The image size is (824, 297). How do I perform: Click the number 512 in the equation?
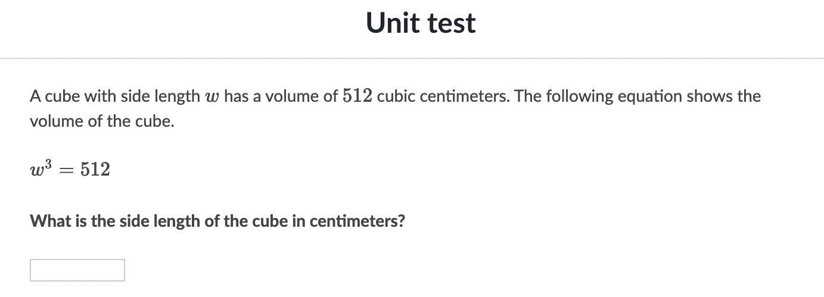(95, 170)
